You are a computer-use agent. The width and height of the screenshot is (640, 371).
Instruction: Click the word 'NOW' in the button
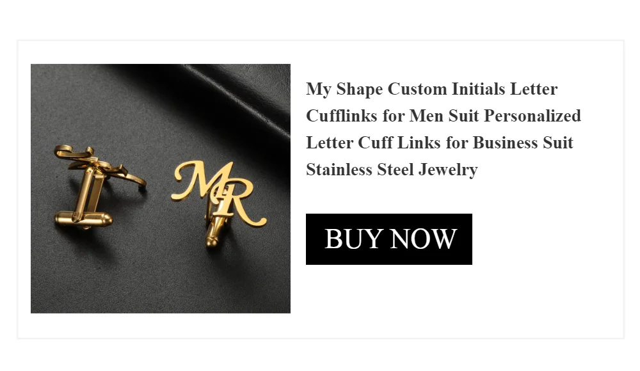tap(423, 239)
